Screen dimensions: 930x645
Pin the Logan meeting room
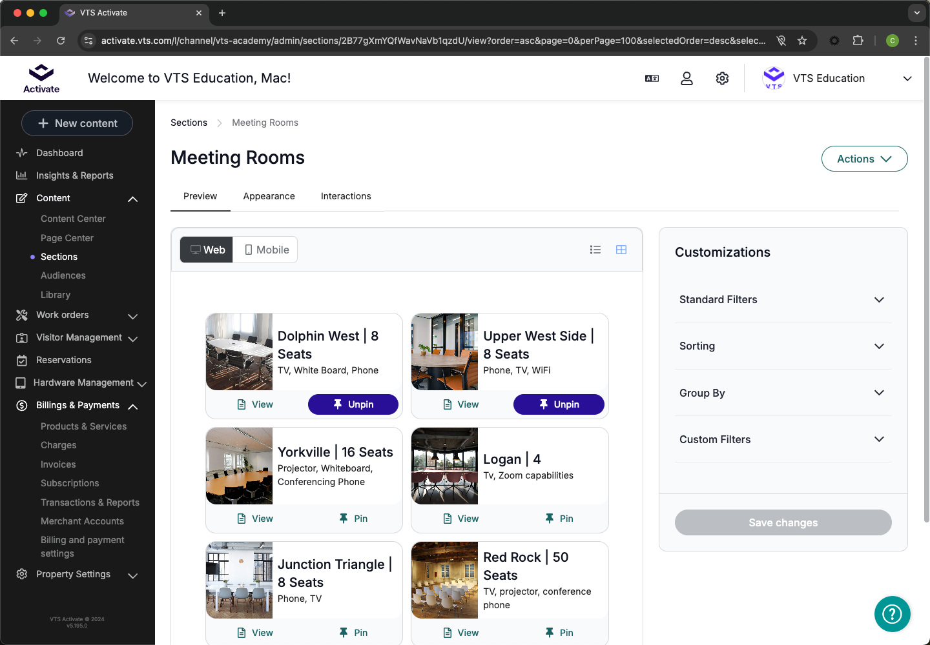point(559,519)
